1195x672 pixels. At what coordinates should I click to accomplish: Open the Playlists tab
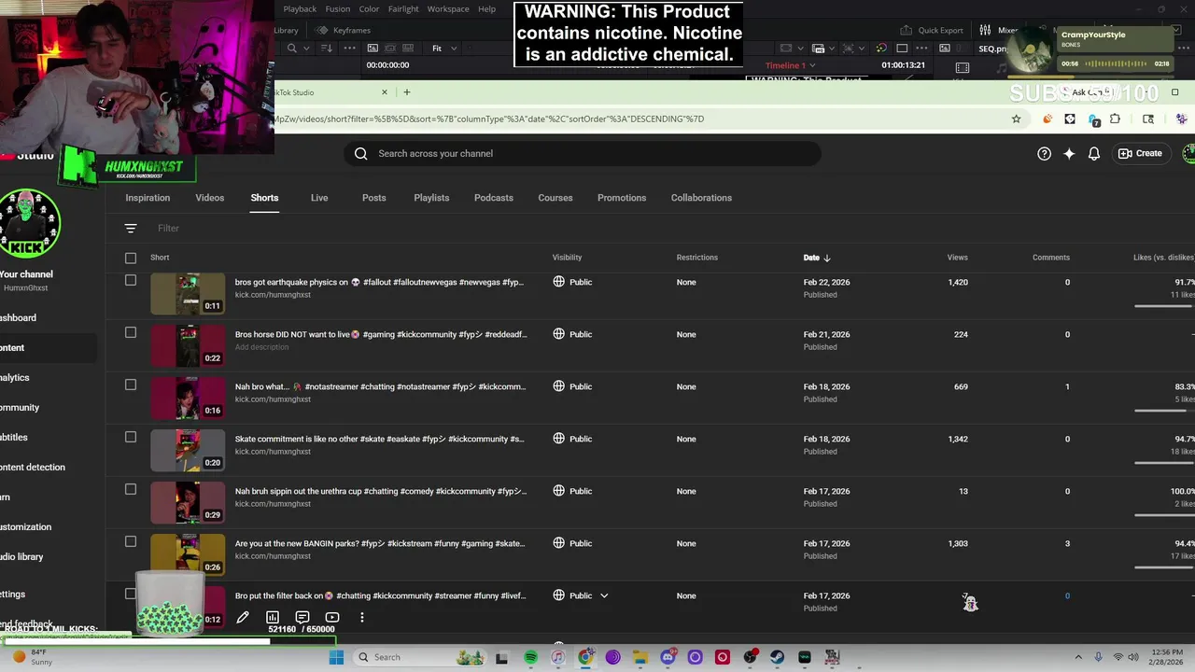tap(431, 198)
